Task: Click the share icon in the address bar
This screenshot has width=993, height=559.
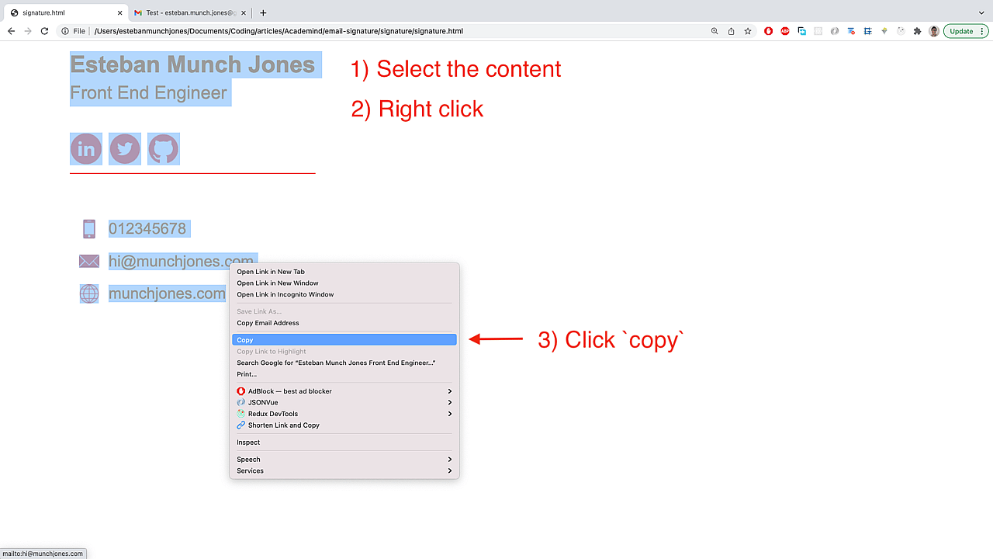Action: click(730, 31)
